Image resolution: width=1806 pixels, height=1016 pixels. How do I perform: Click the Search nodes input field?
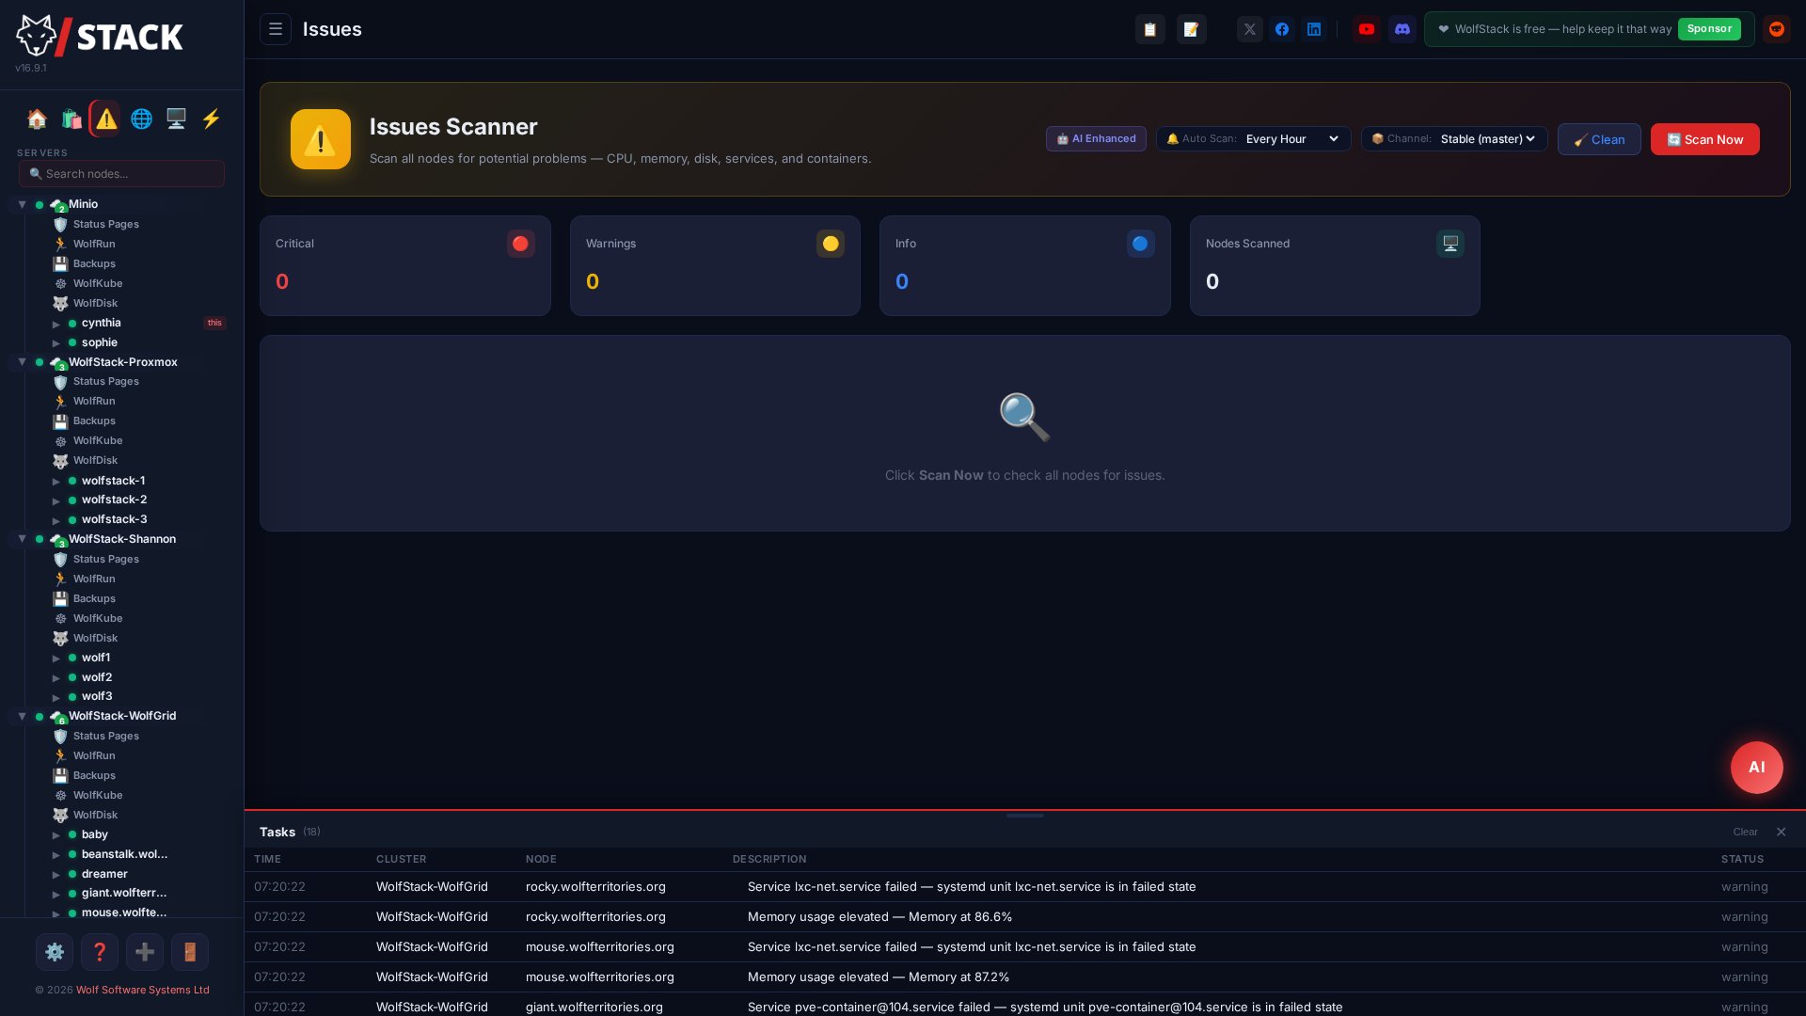coord(121,173)
